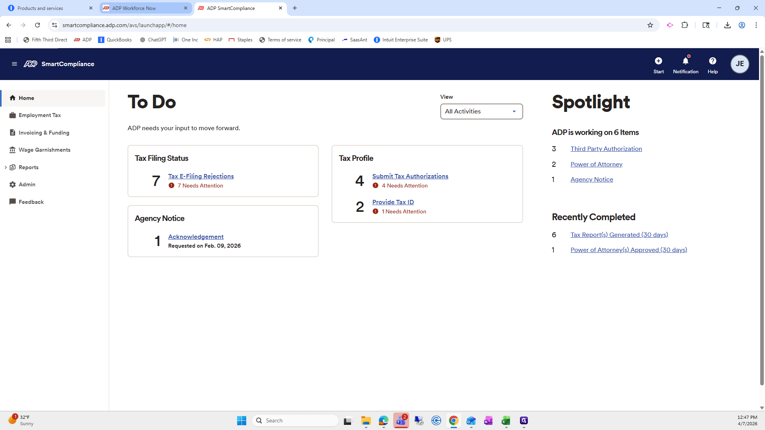The height and width of the screenshot is (430, 765).
Task: Open Tax Report(s) Generated (30 days)
Action: click(619, 235)
